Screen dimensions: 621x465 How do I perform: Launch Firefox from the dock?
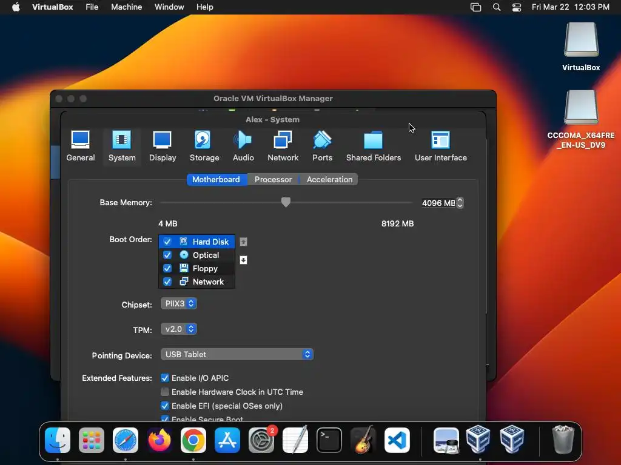pyautogui.click(x=159, y=440)
